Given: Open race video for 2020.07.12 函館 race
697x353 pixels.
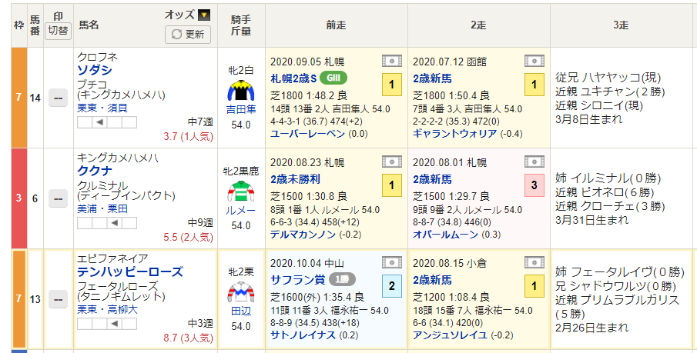Looking at the screenshot, I should [534, 61].
